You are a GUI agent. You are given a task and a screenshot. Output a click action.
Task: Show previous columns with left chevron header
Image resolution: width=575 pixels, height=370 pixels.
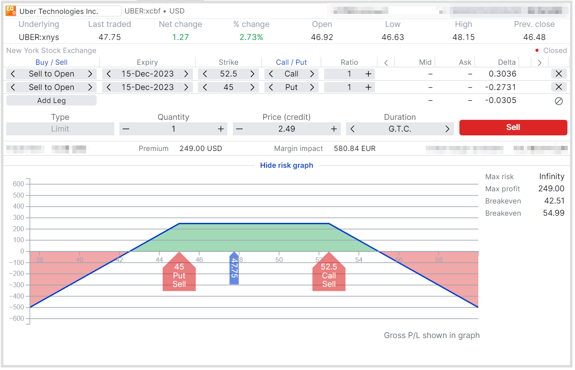tap(386, 63)
